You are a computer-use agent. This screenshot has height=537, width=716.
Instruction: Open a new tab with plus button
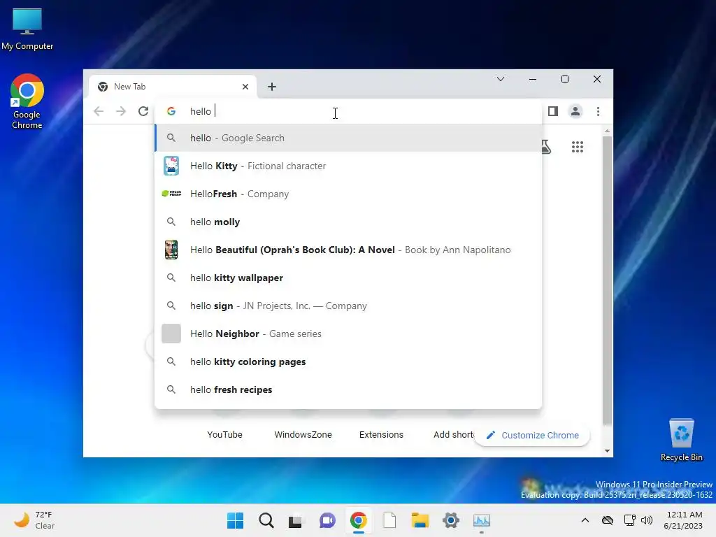[x=272, y=86]
